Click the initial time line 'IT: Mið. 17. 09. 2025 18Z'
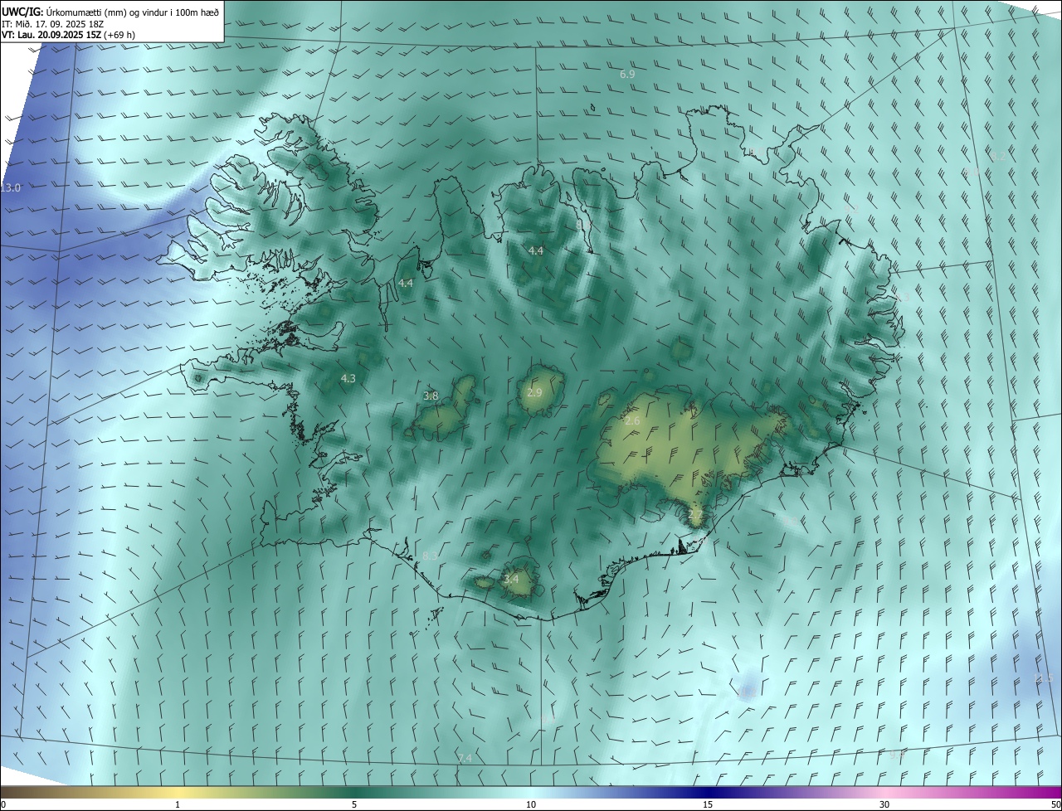1062x811 pixels. point(55,23)
